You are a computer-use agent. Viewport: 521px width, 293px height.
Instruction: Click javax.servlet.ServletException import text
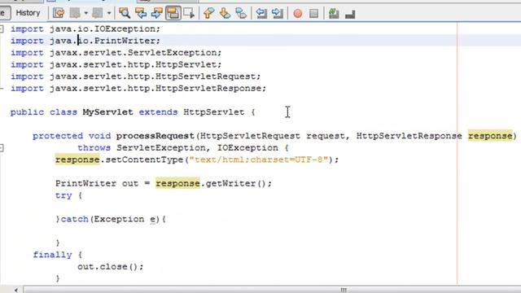(135, 53)
